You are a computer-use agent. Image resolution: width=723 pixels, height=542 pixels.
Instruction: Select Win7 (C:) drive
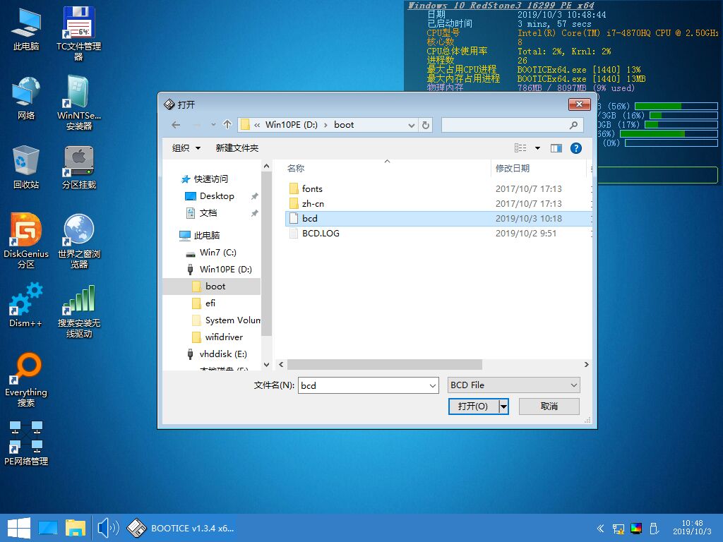[217, 253]
